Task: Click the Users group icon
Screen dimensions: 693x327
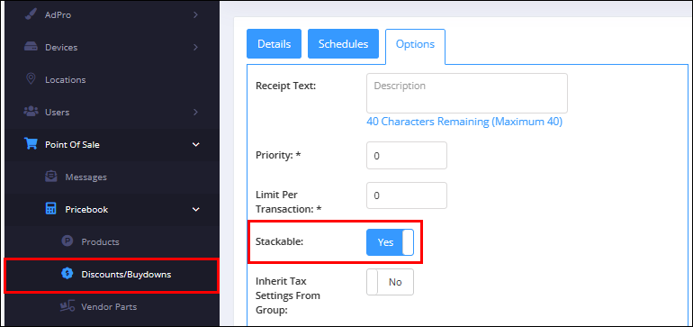Action: (x=31, y=112)
